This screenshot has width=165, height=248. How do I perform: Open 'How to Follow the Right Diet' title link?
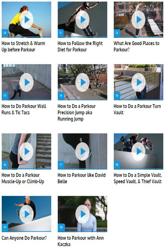80,46
